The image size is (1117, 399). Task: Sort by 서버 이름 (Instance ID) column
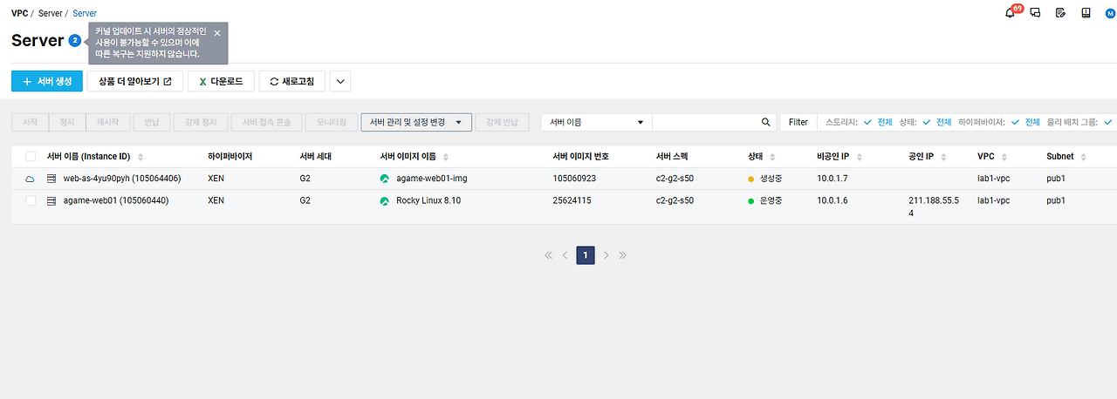(x=140, y=157)
